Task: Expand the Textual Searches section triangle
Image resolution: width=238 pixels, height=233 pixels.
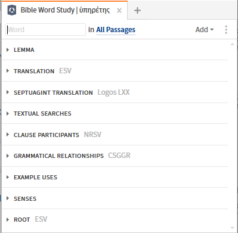Action: click(x=8, y=113)
